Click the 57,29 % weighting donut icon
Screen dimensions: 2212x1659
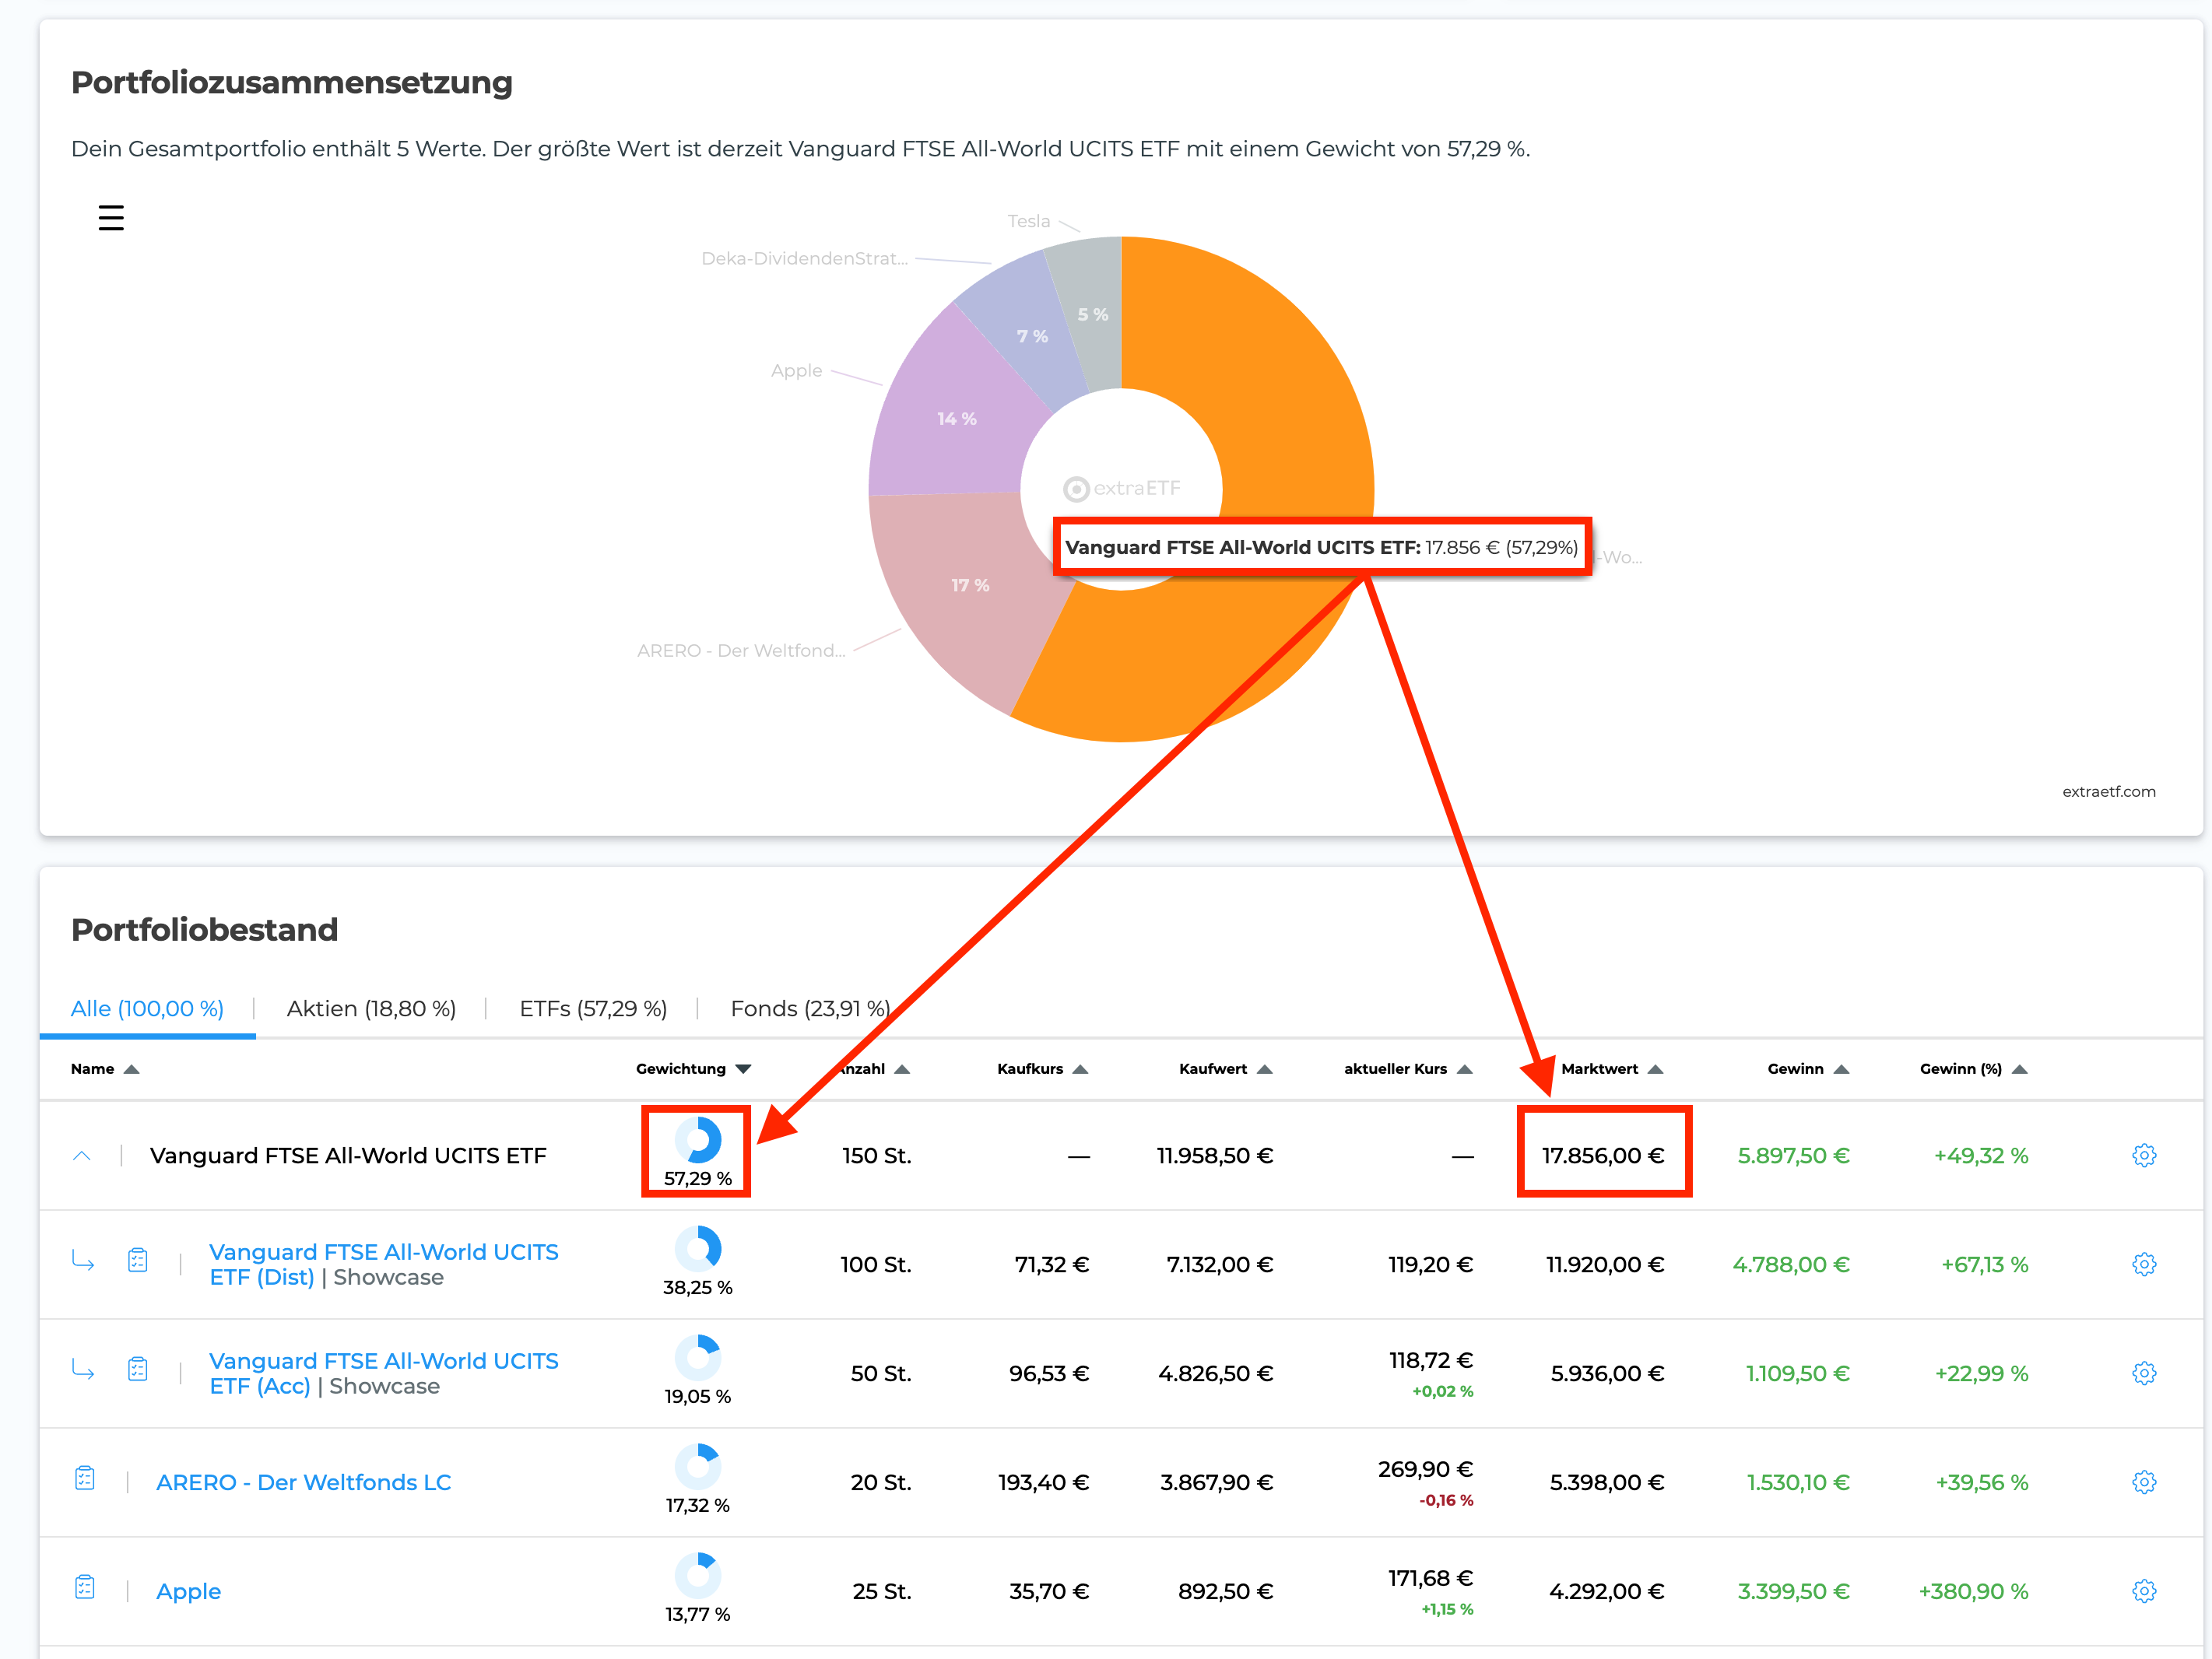pyautogui.click(x=698, y=1140)
